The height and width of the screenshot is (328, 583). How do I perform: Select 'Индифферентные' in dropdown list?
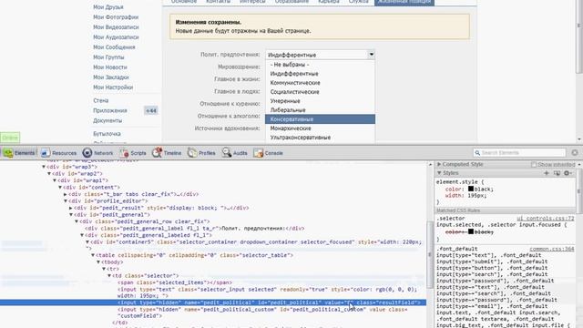coord(320,74)
